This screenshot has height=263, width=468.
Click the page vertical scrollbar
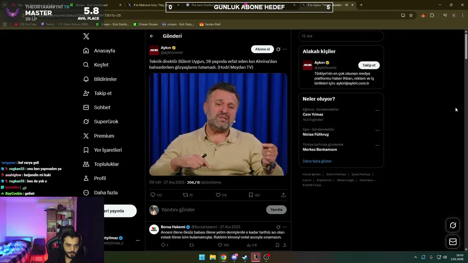[466, 46]
